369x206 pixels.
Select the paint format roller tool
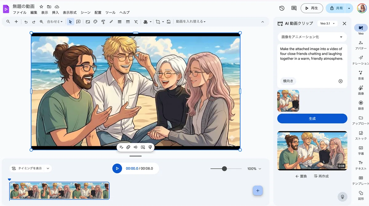103,22
